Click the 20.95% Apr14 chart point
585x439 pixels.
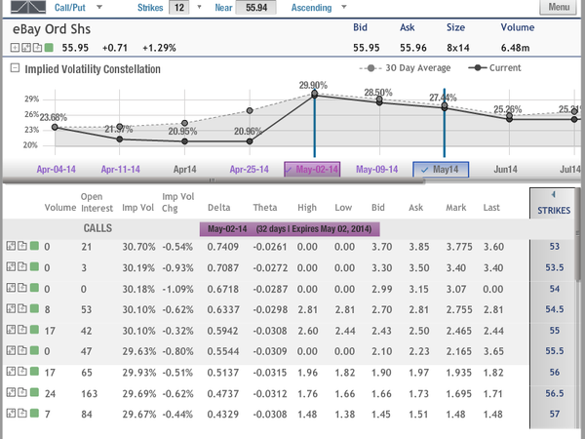coord(184,141)
